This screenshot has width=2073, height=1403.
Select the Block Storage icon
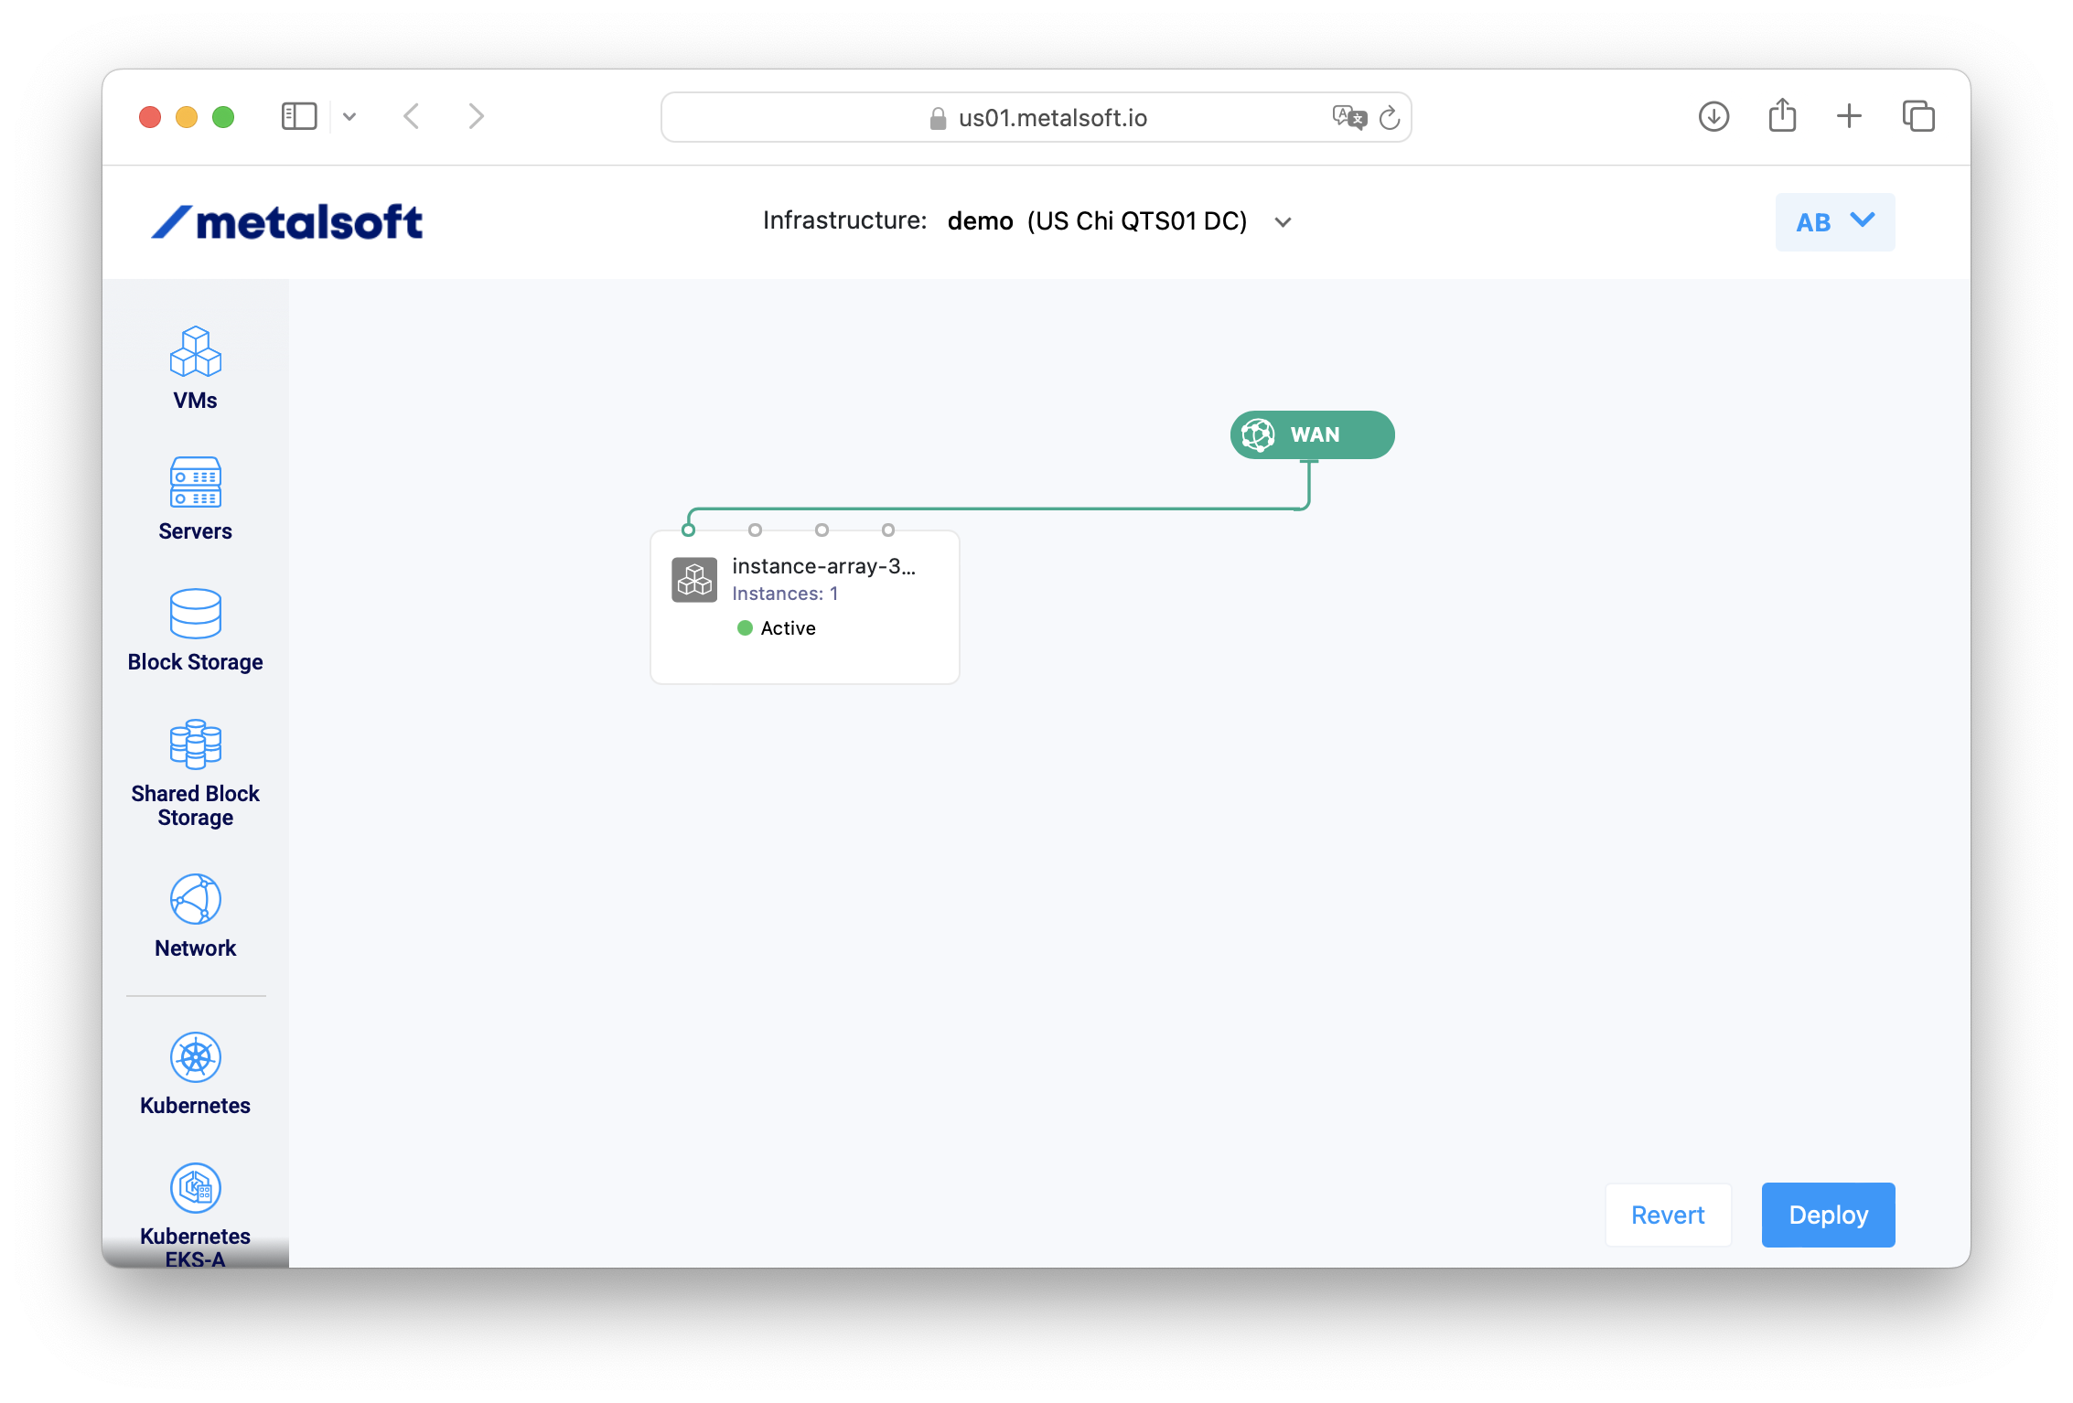(x=195, y=613)
